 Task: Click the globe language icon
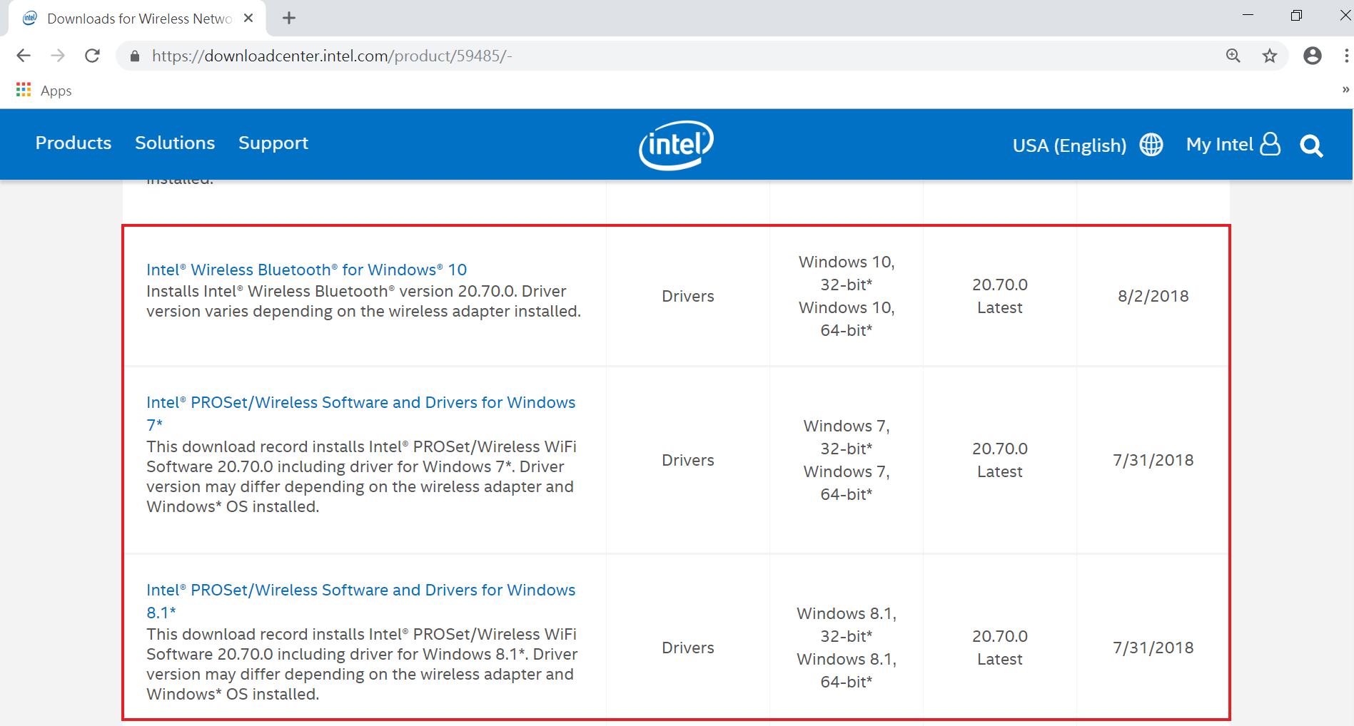(x=1151, y=145)
